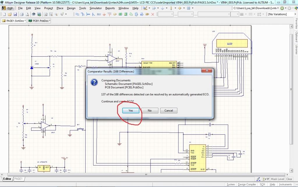Open the Project menu

click(x=49, y=8)
